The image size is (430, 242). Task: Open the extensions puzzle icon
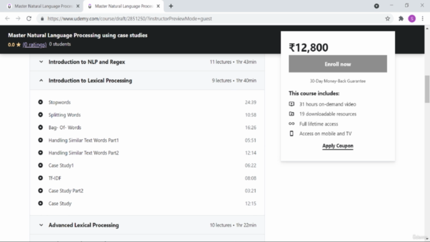pos(401,19)
